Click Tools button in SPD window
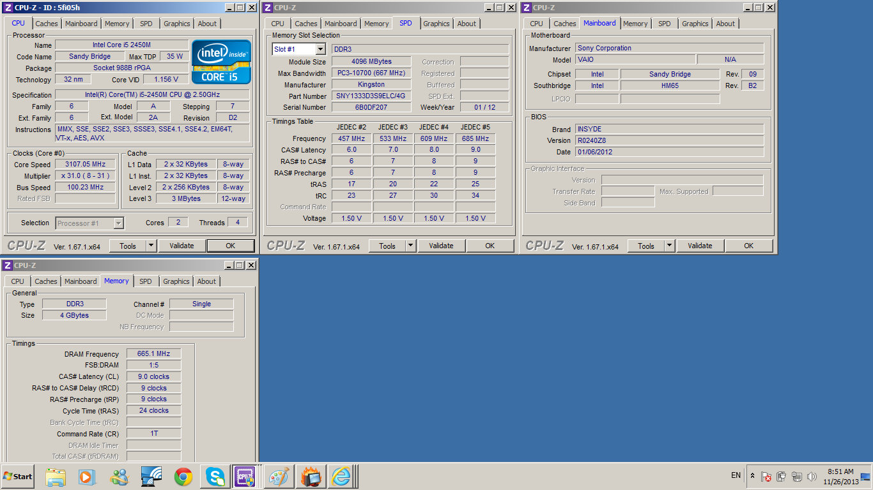 (x=387, y=246)
